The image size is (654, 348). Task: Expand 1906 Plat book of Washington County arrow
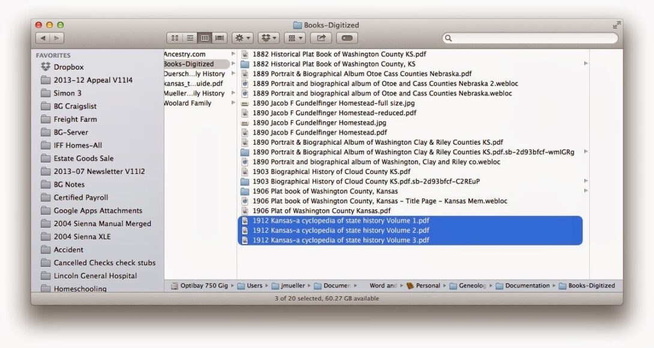586,191
